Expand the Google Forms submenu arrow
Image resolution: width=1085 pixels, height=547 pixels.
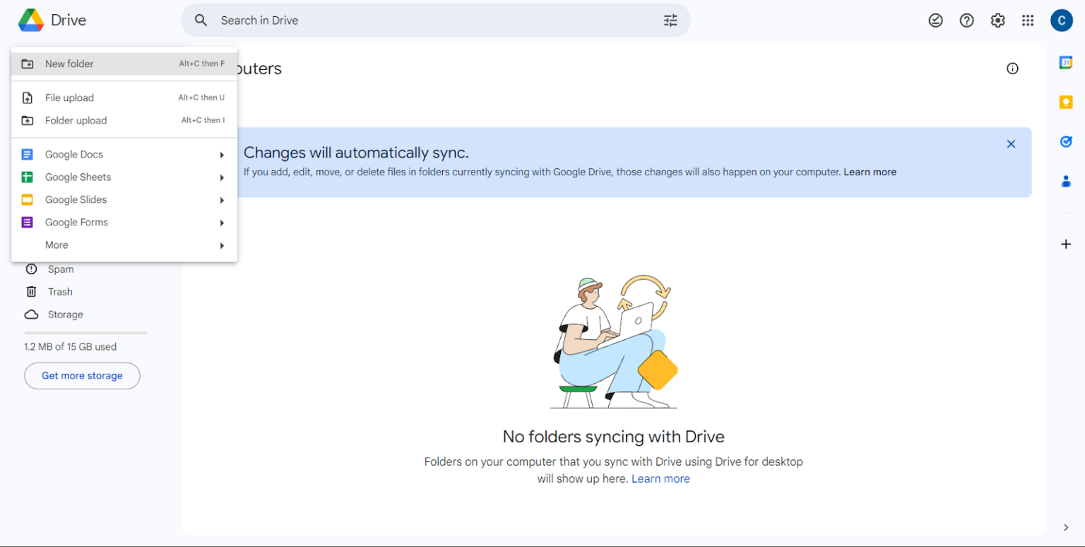(x=222, y=223)
